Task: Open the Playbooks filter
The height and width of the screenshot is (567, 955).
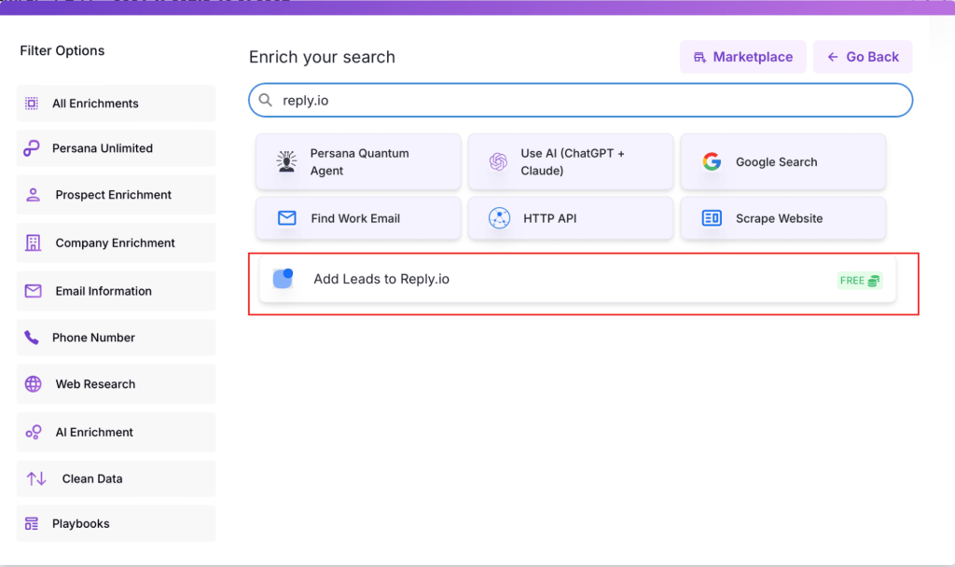Action: pos(117,523)
